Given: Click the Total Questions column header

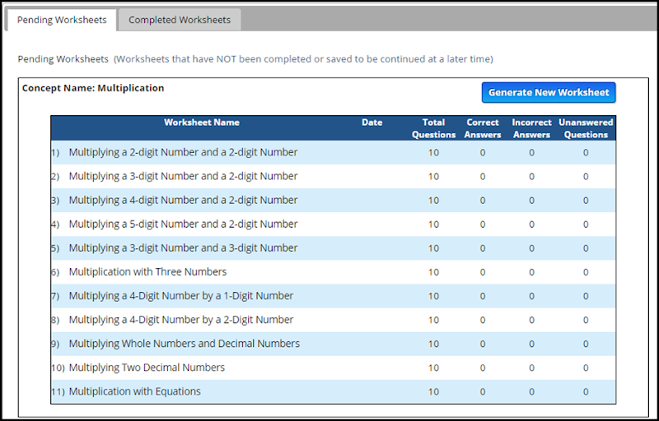Looking at the screenshot, I should [433, 128].
